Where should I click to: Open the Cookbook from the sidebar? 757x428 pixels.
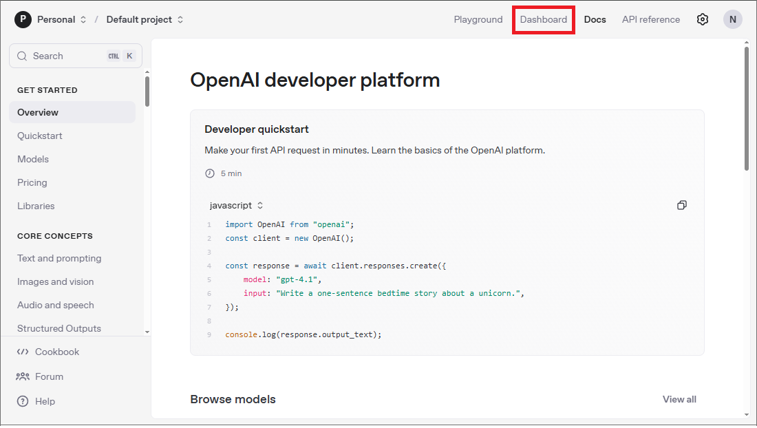click(55, 352)
